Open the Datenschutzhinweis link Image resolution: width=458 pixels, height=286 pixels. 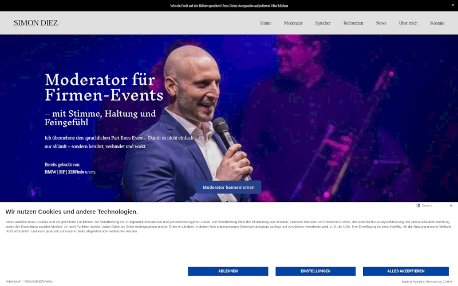(x=38, y=281)
